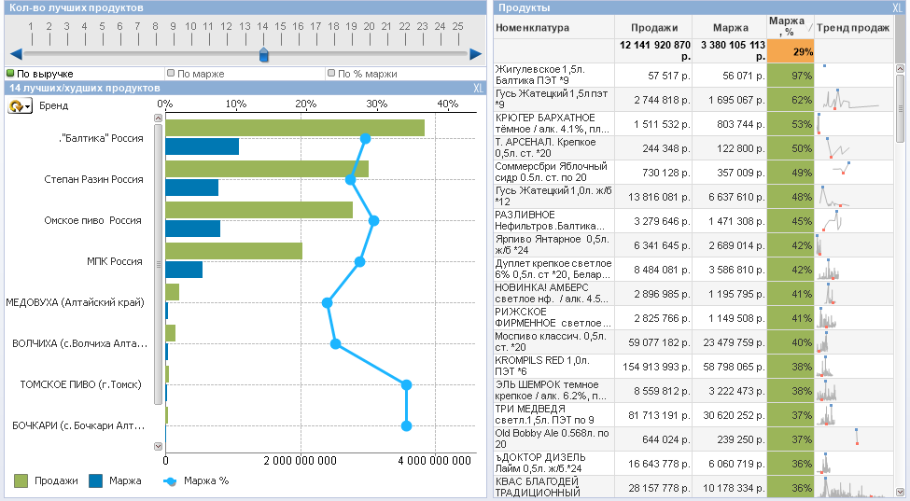Sort by the 'Маржа' column header
Screen dimensions: 910x501
[x=730, y=28]
